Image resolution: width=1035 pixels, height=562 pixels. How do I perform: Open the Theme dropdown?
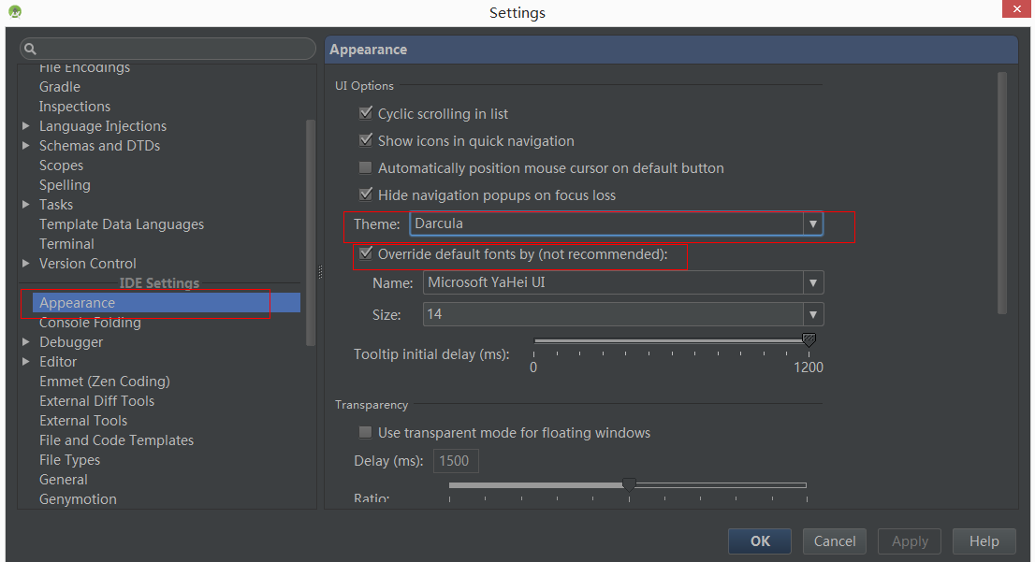(813, 223)
